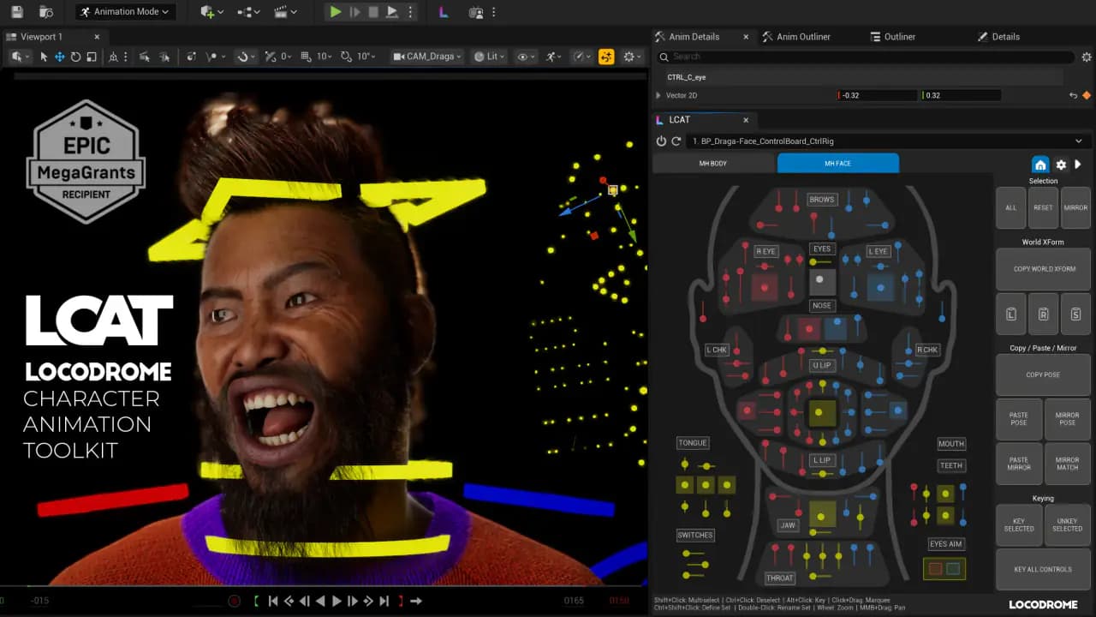Toggle the LCAT power icon
Image resolution: width=1096 pixels, height=617 pixels.
coord(661,141)
